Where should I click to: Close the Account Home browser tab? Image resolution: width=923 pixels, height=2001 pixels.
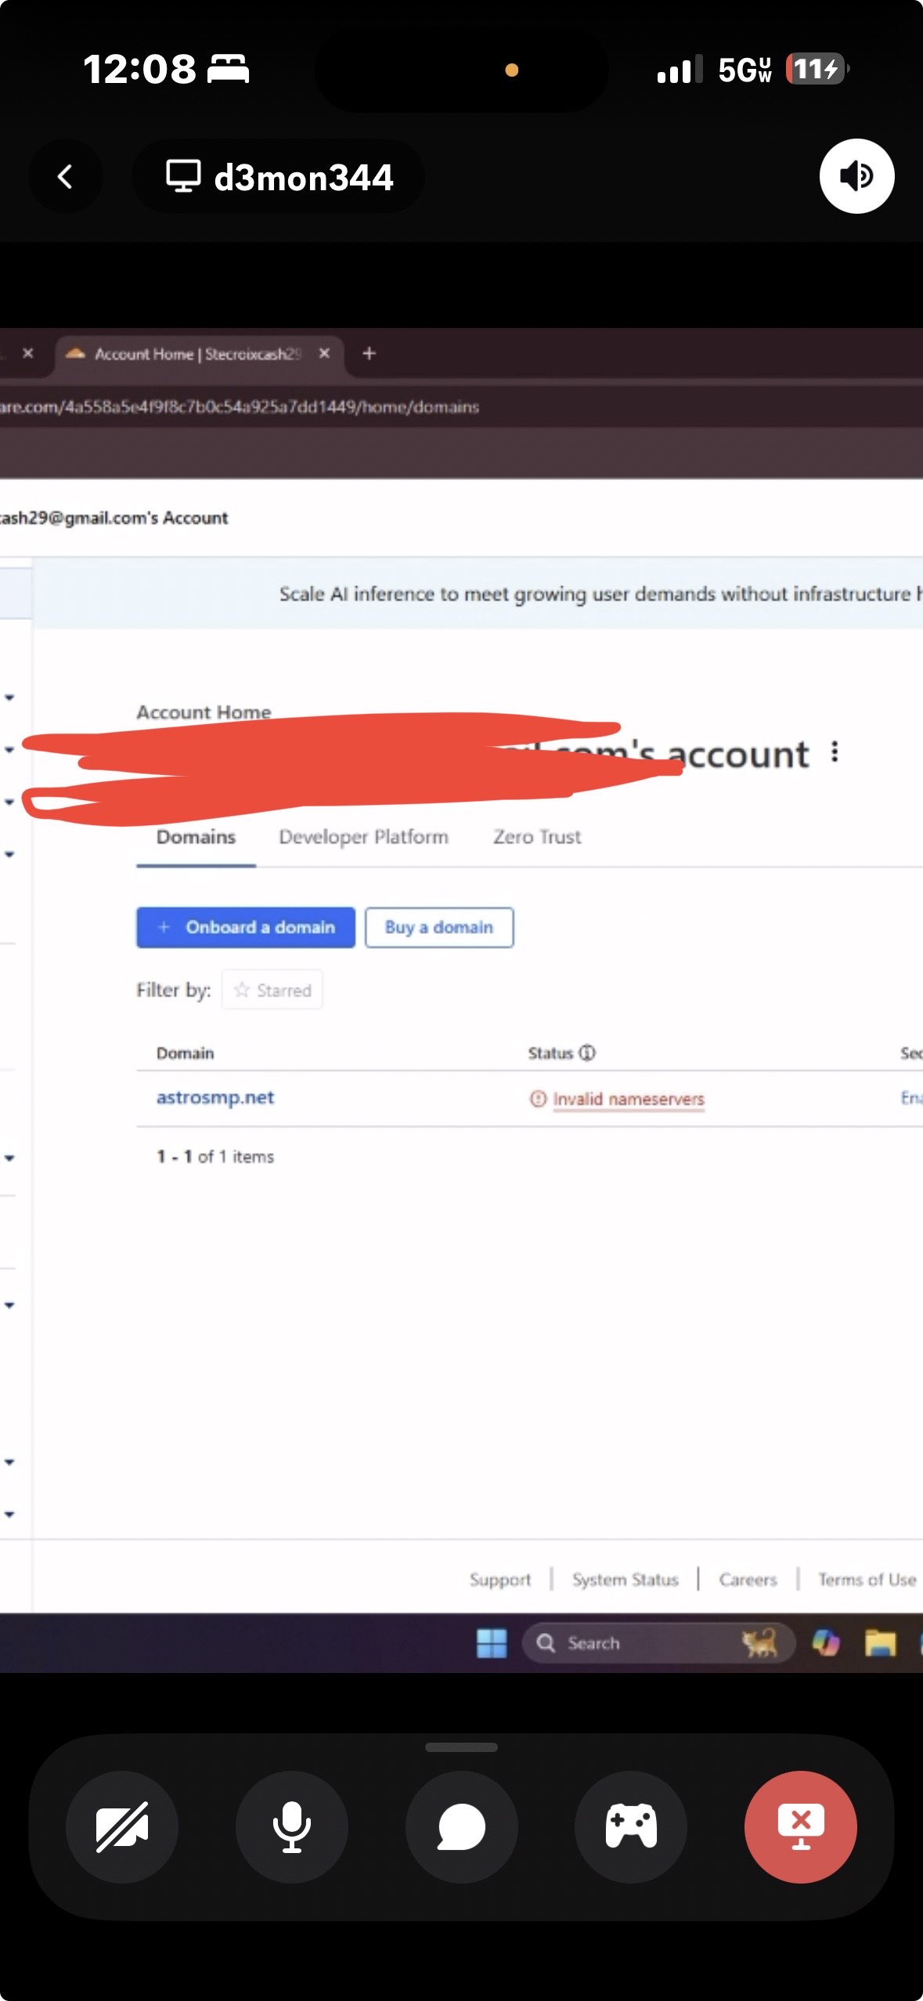[324, 354]
